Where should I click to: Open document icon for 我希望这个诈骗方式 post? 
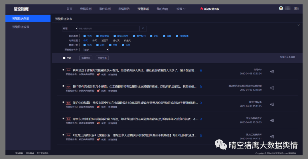click(201, 70)
